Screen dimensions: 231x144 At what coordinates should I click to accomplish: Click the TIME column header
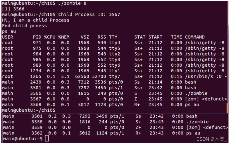point(176,37)
